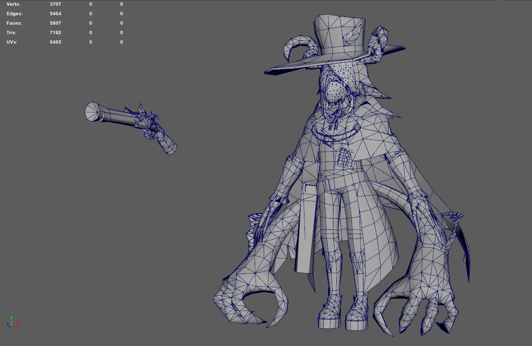Click the UVs: label in the HUD

pyautogui.click(x=12, y=42)
